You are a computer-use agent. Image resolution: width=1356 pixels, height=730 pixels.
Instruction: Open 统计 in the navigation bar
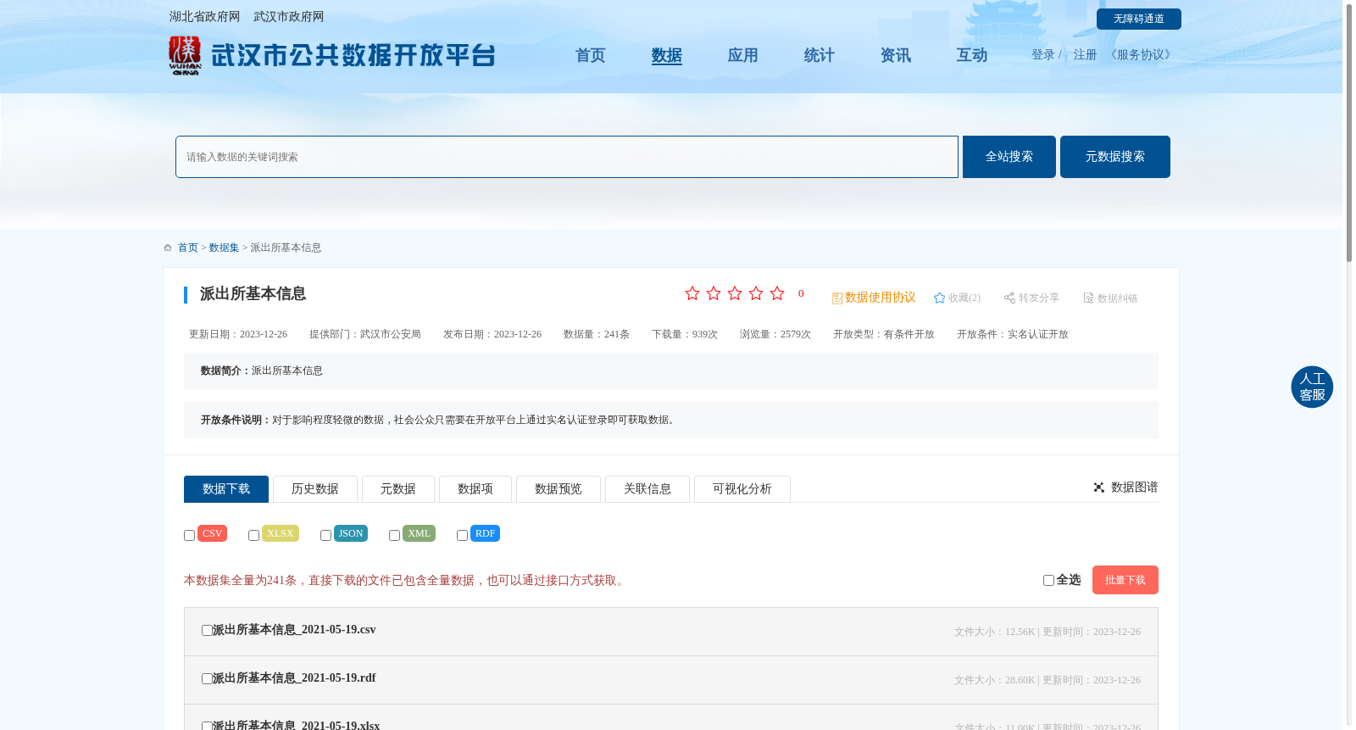[x=820, y=55]
